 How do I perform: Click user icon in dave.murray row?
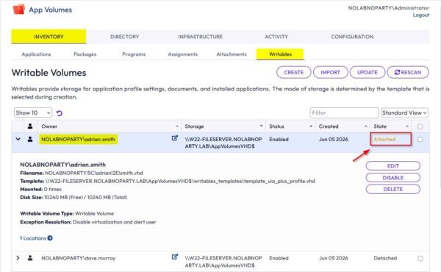30,257
